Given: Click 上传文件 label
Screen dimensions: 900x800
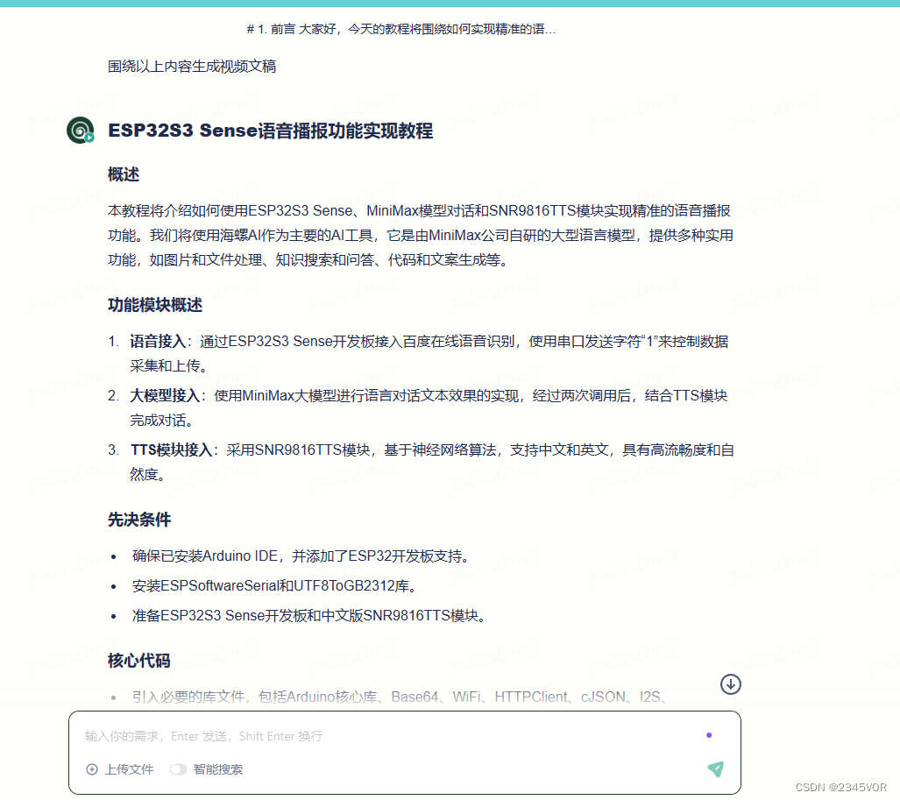Looking at the screenshot, I should coord(129,769).
